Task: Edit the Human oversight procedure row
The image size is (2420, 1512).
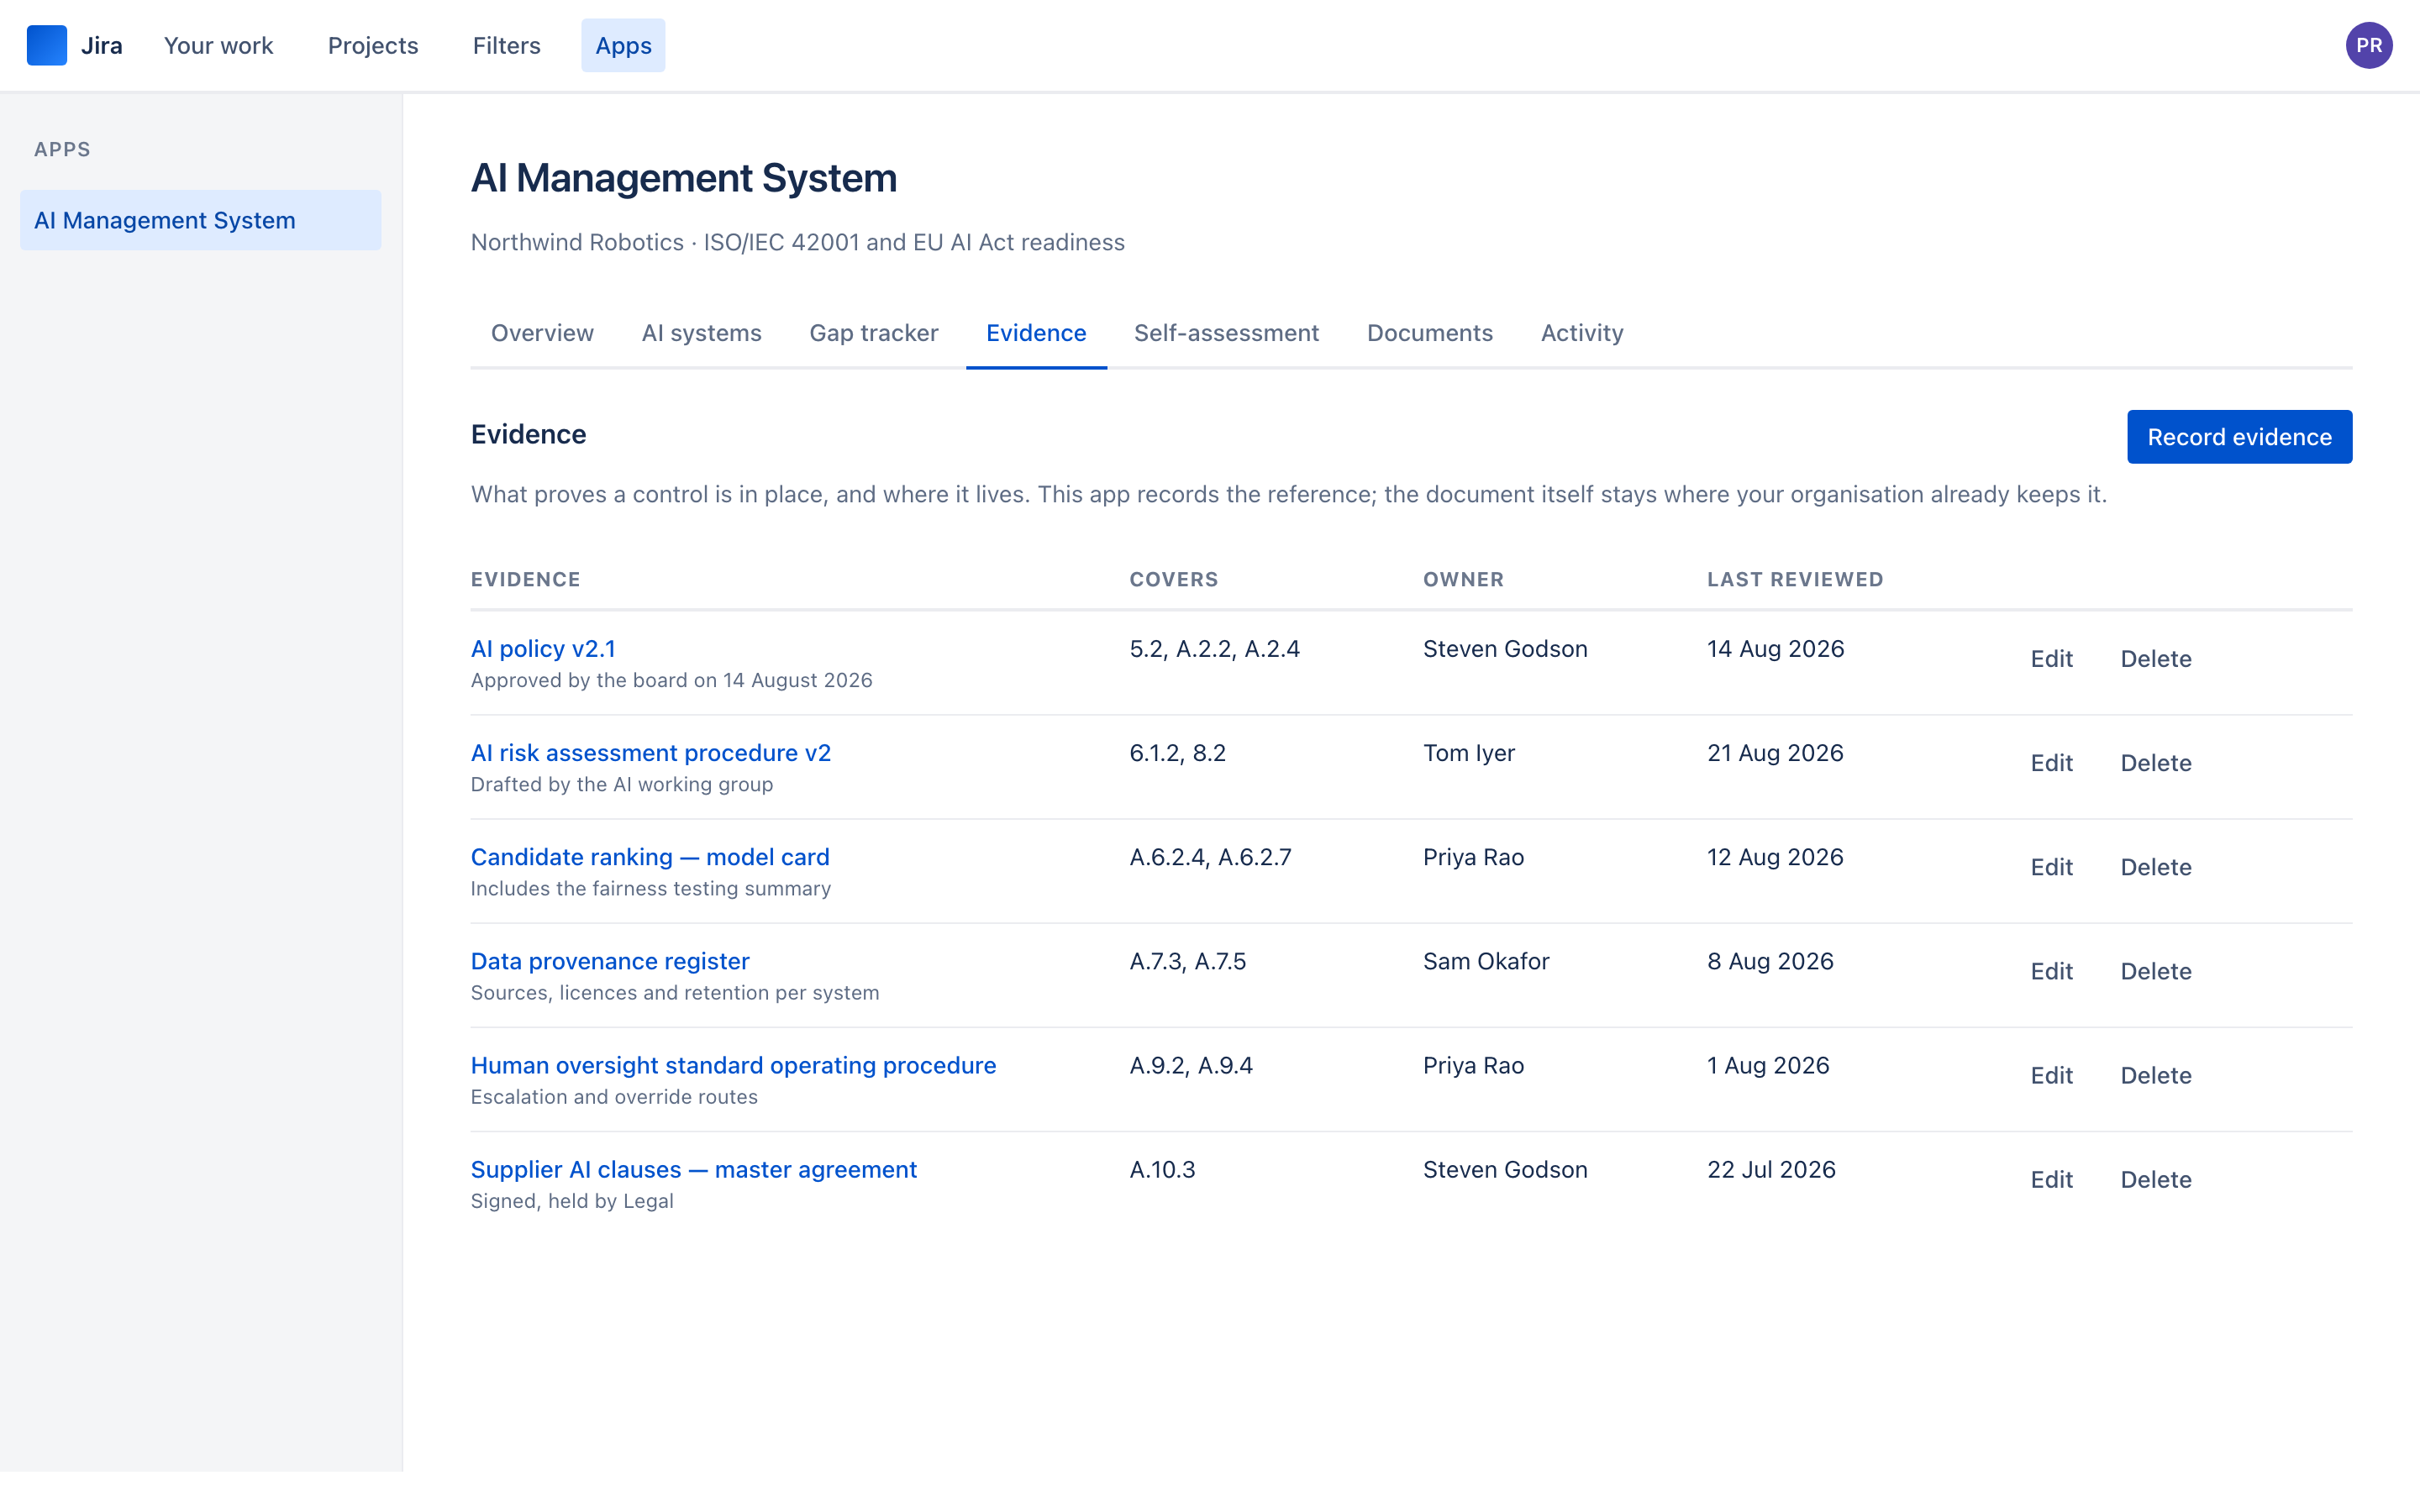Action: pos(2051,1075)
